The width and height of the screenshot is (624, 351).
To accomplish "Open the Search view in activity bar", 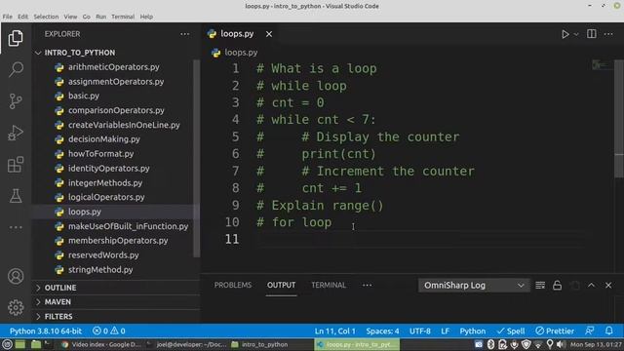I will tap(16, 69).
